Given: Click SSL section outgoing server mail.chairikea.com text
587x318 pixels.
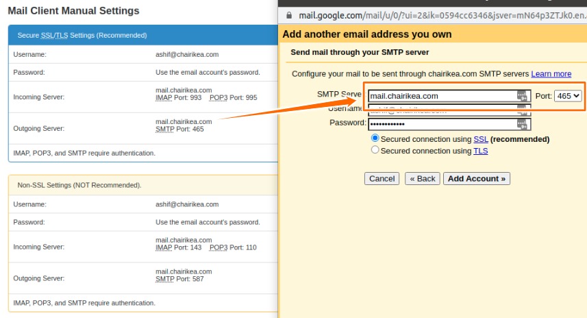Looking at the screenshot, I should coord(184,122).
